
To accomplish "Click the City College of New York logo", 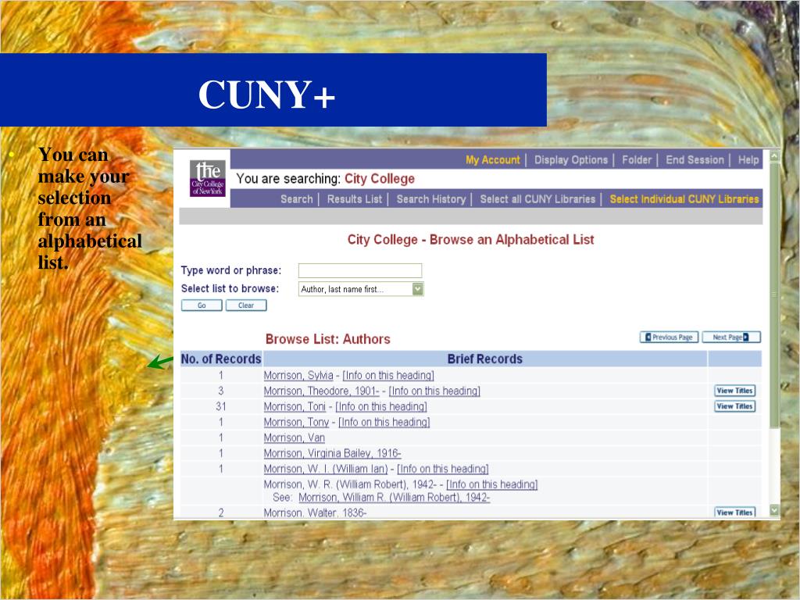I will click(x=207, y=178).
